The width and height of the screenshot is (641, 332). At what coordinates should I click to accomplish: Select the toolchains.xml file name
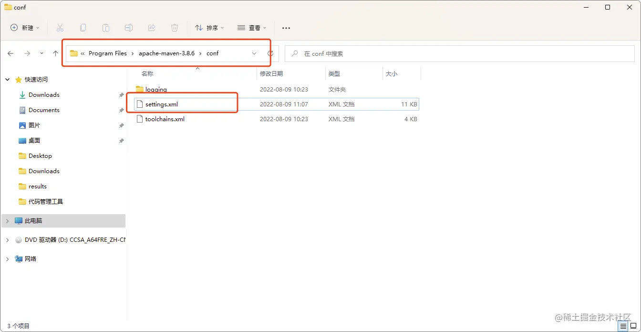(x=165, y=119)
